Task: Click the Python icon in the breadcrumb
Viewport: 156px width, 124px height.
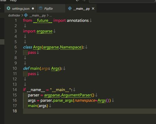Action: point(26,15)
